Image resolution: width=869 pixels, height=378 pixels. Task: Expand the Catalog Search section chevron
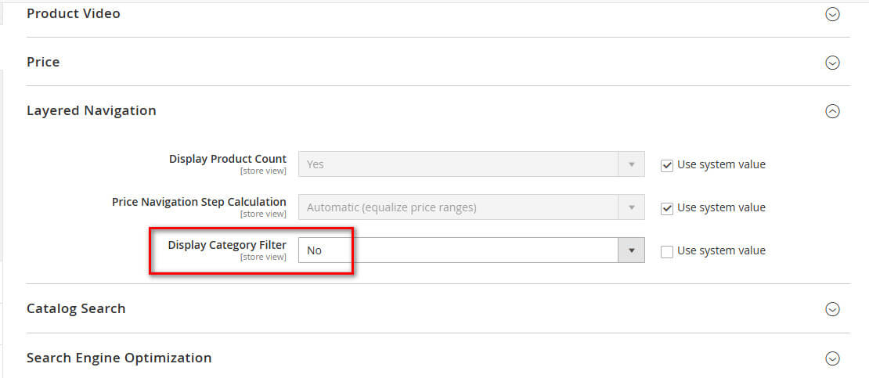[x=832, y=309]
